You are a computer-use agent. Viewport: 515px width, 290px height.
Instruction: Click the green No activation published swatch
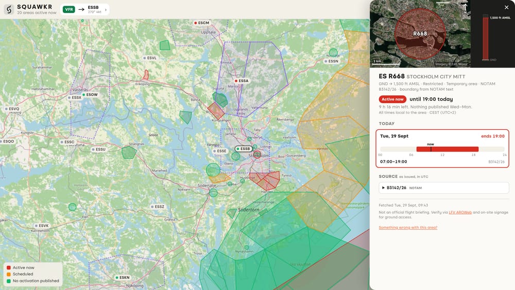pyautogui.click(x=9, y=281)
